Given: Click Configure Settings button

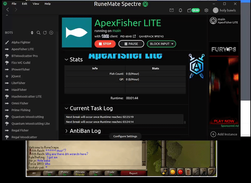Looking at the screenshot, I should point(125,136).
